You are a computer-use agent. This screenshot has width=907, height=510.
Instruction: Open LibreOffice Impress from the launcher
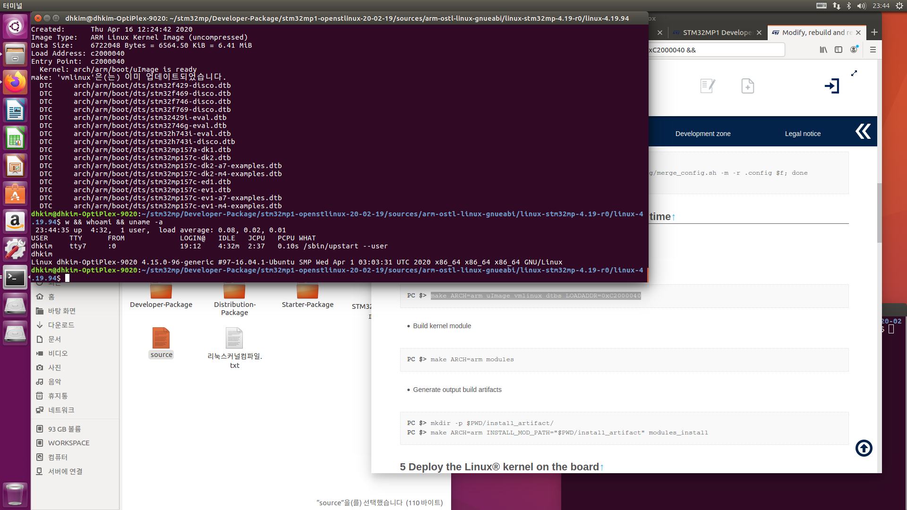[15, 166]
